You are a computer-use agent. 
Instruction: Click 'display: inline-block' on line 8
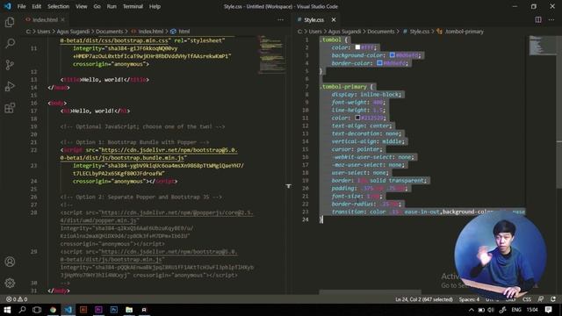pyautogui.click(x=365, y=95)
